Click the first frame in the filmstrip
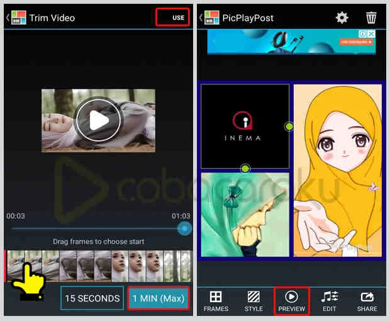390x321 pixels. [16, 266]
